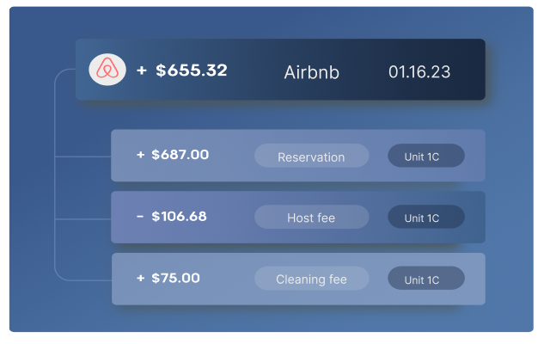Select the $75.00 amount
This screenshot has width=550, height=344.
[175, 278]
